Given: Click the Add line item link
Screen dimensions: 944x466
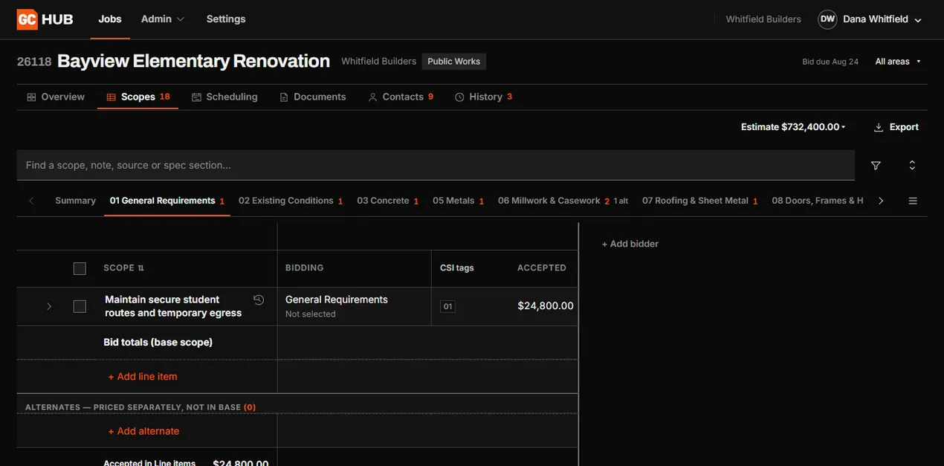Looking at the screenshot, I should pyautogui.click(x=143, y=377).
